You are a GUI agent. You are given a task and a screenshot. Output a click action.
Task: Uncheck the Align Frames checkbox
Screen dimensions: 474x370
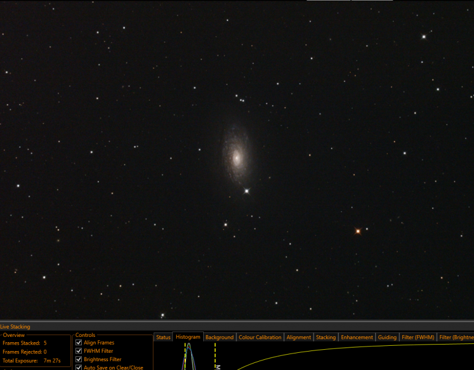click(79, 343)
